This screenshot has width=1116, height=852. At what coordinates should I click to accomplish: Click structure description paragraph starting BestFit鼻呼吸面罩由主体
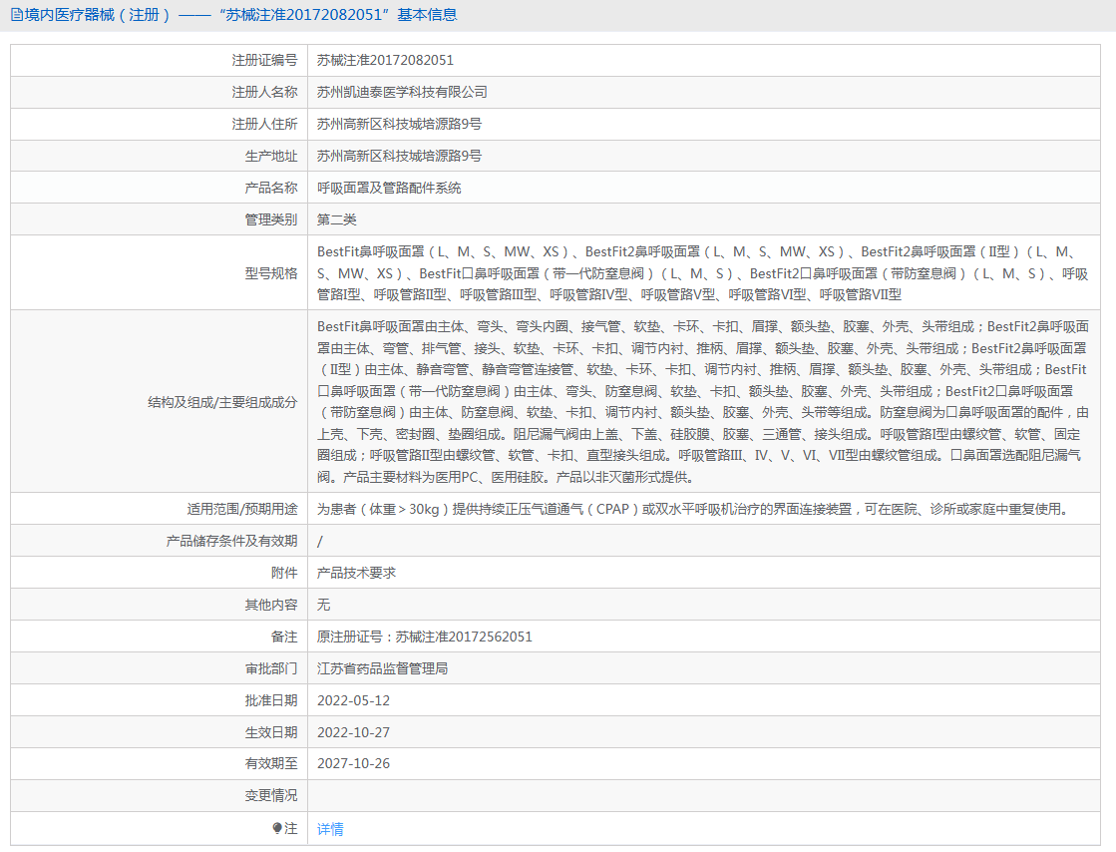702,401
